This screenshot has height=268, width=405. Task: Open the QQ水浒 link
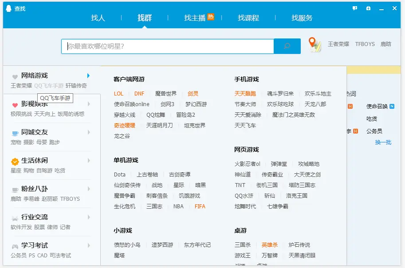pyautogui.click(x=244, y=196)
